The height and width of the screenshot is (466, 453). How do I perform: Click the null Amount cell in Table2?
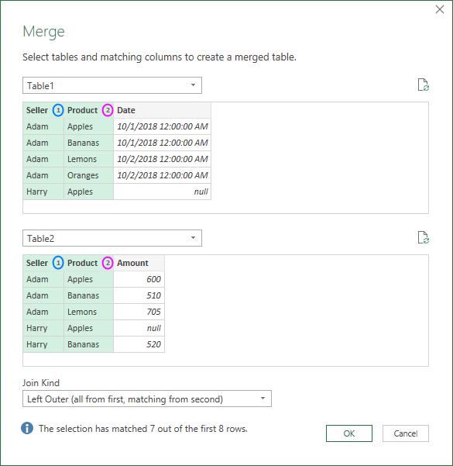(x=139, y=328)
